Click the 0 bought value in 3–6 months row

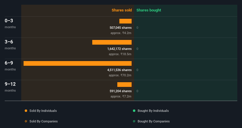(x=137, y=49)
